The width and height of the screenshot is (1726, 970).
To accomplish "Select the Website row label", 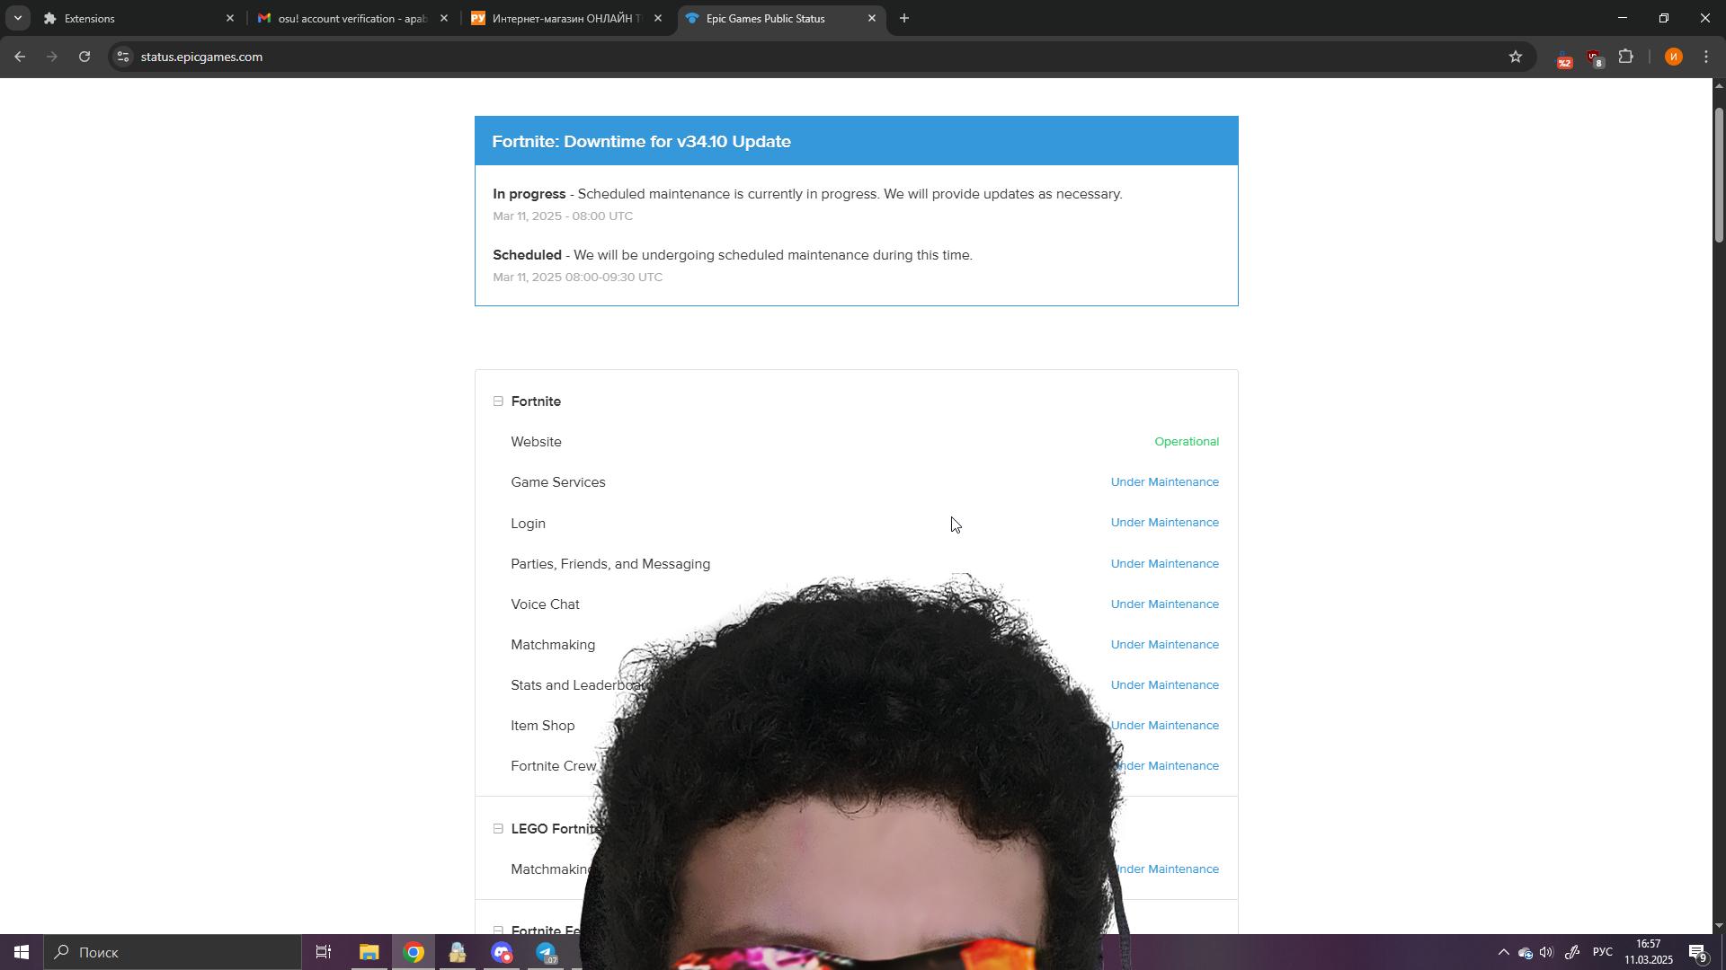I will click(x=536, y=442).
